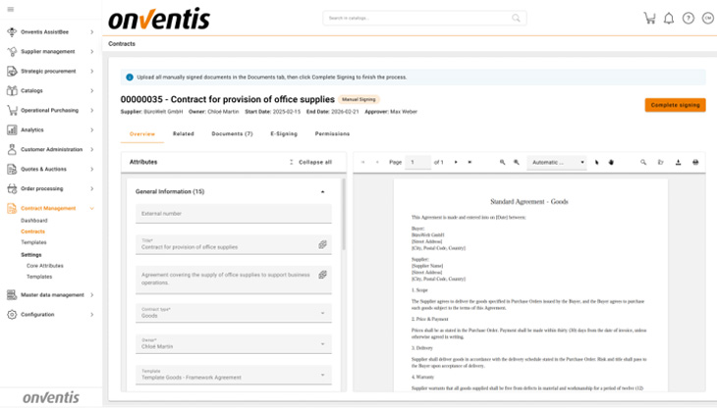This screenshot has width=717, height=408.
Task: Collapse the General Information section
Action: pos(322,192)
